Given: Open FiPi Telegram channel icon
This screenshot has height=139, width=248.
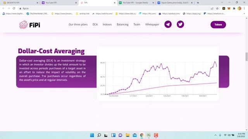Looking at the screenshot, I should tap(168, 24).
